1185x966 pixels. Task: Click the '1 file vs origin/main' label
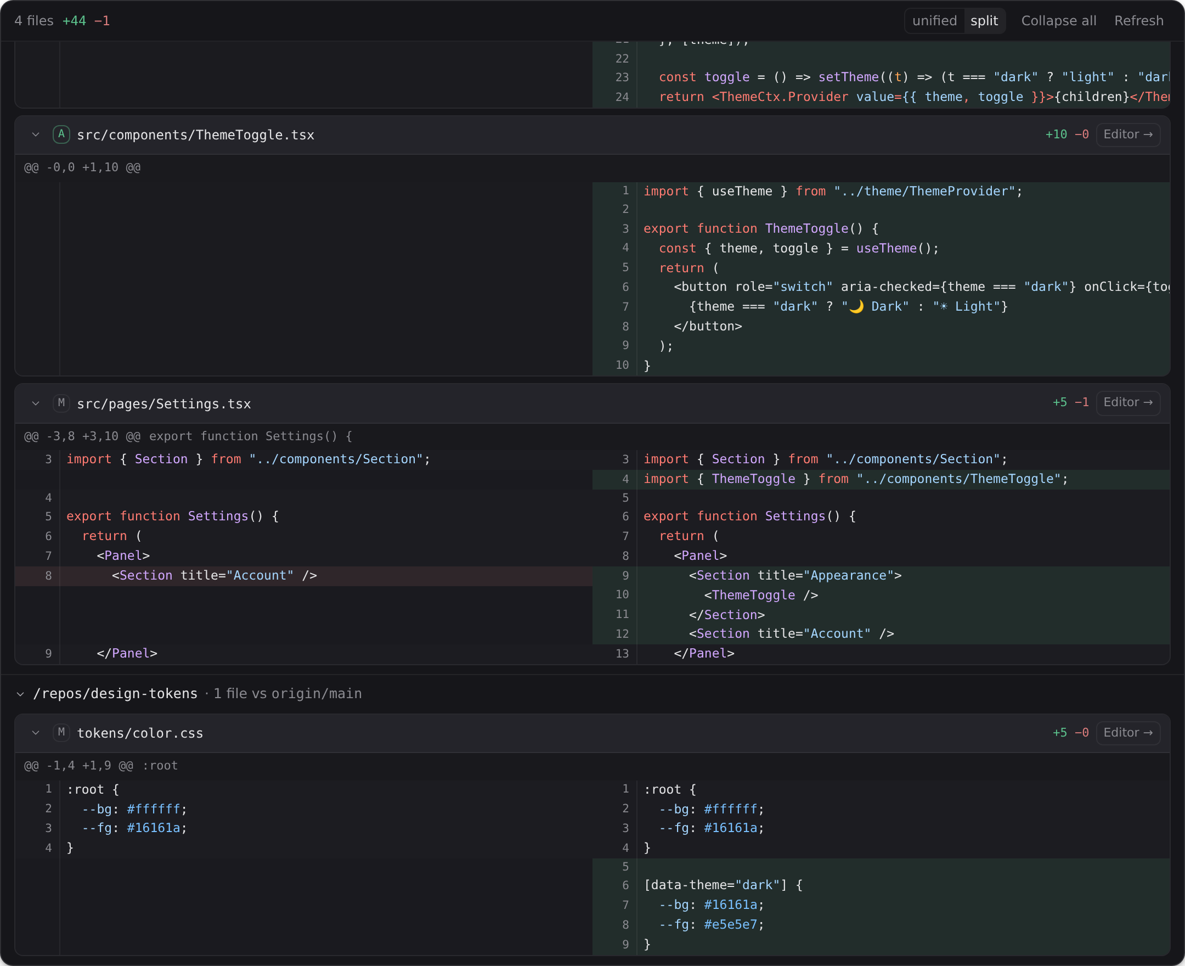pos(287,694)
